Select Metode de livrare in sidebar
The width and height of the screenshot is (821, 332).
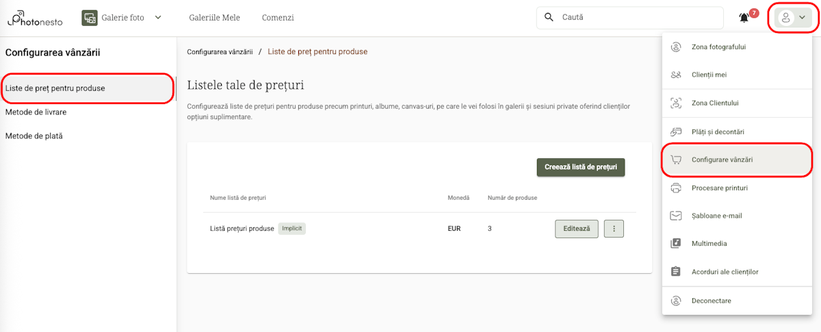click(36, 112)
